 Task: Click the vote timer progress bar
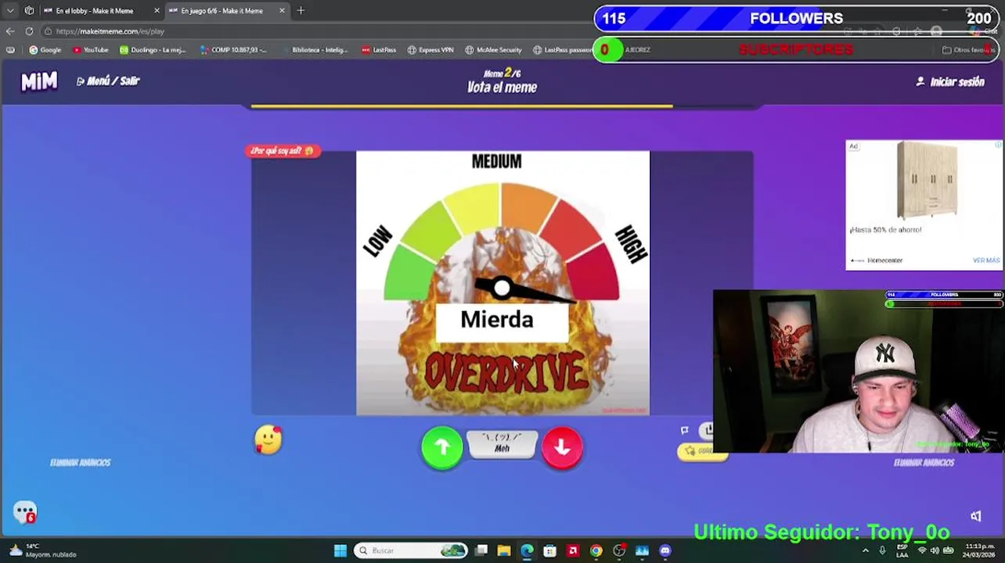502,106
